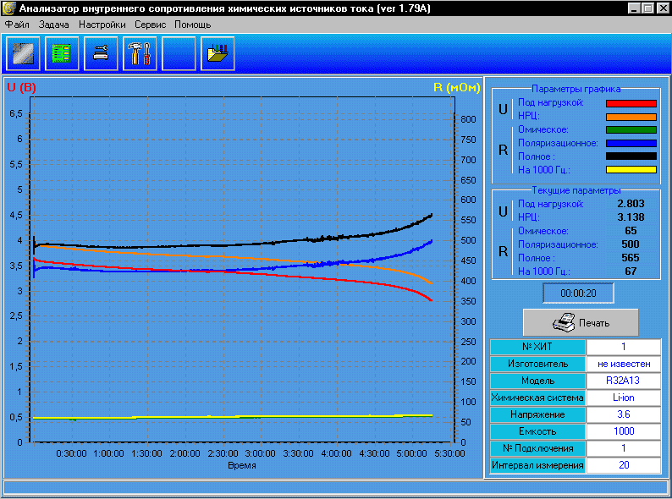Click the 00:00:20 timer field

pos(578,293)
